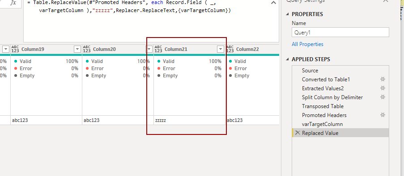The height and width of the screenshot is (176, 404).
Task: Select the Converted to Table1 step
Action: tap(340, 79)
